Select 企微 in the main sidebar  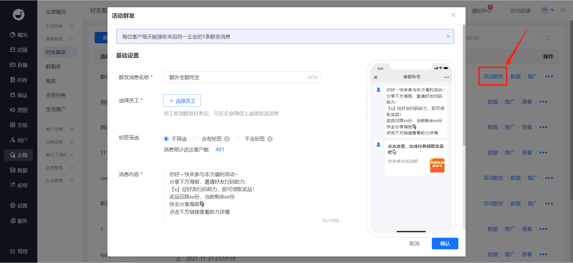coord(19,155)
